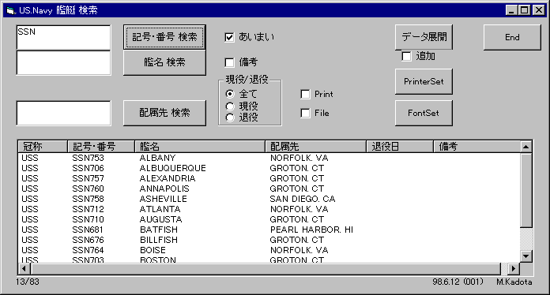Viewport: 550px width, 295px height.
Task: Click NORFOLK. VA in the ALBANY row
Action: (x=299, y=159)
